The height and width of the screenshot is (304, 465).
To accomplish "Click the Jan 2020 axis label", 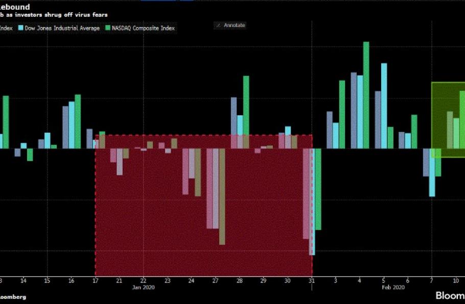I will coord(144,287).
